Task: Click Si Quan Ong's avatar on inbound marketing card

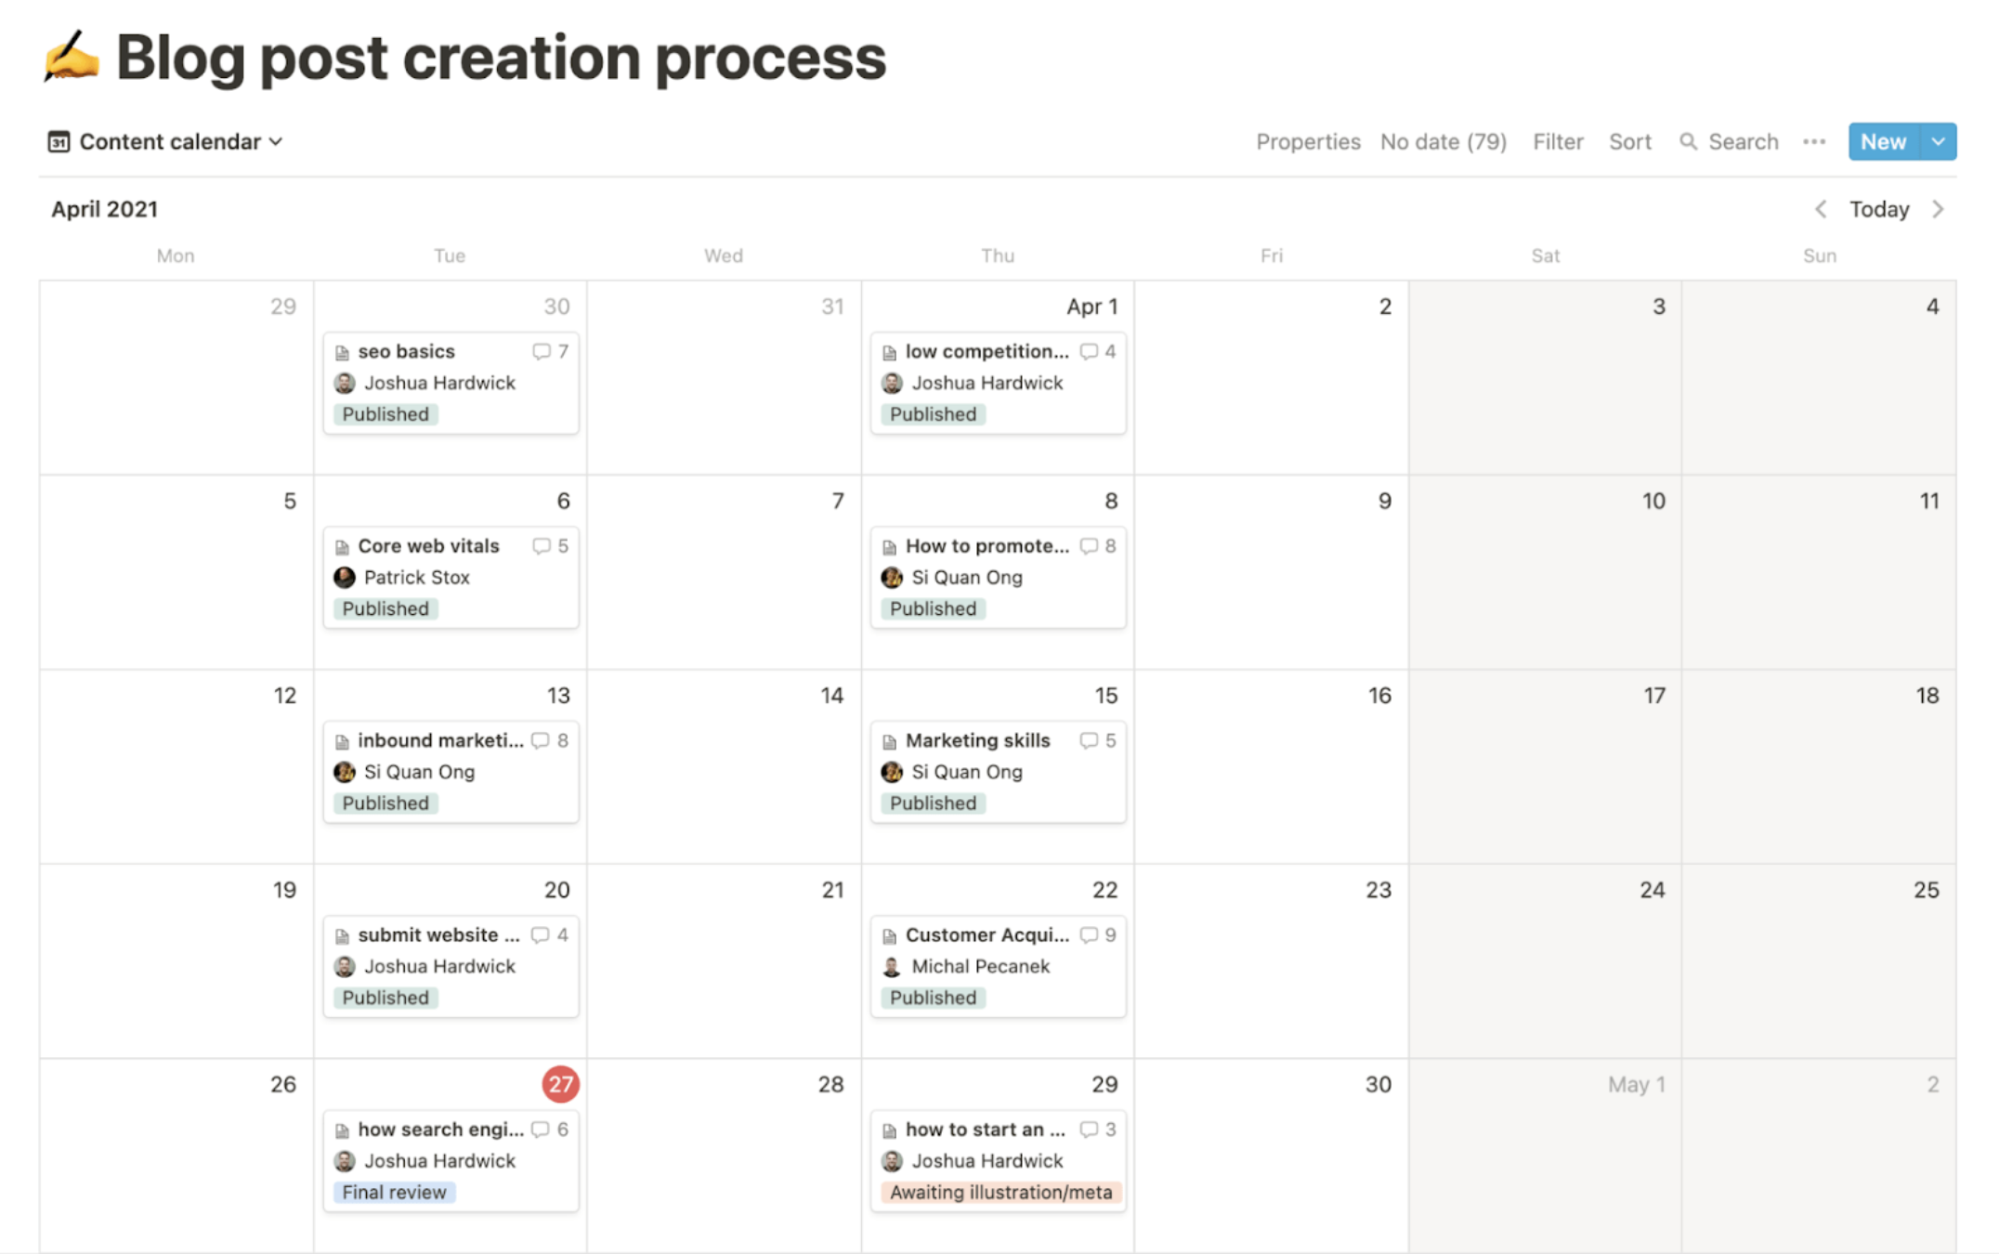Action: tap(344, 772)
